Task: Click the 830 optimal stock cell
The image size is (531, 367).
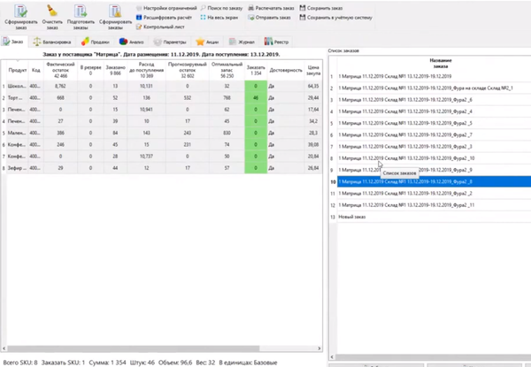Action: [227, 133]
